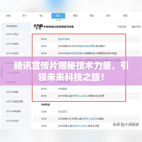Click the 08:00 time cell

tap(44, 96)
